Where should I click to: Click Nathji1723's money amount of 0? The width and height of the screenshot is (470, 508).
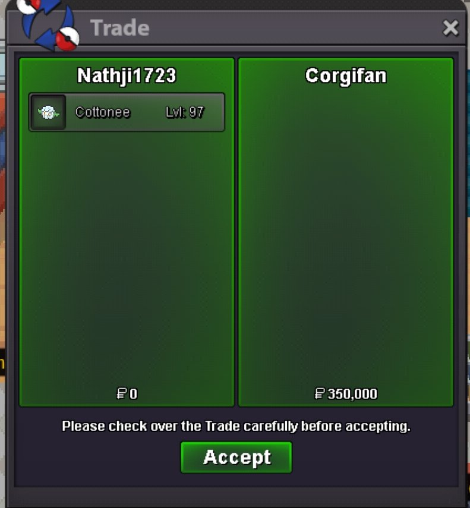133,394
